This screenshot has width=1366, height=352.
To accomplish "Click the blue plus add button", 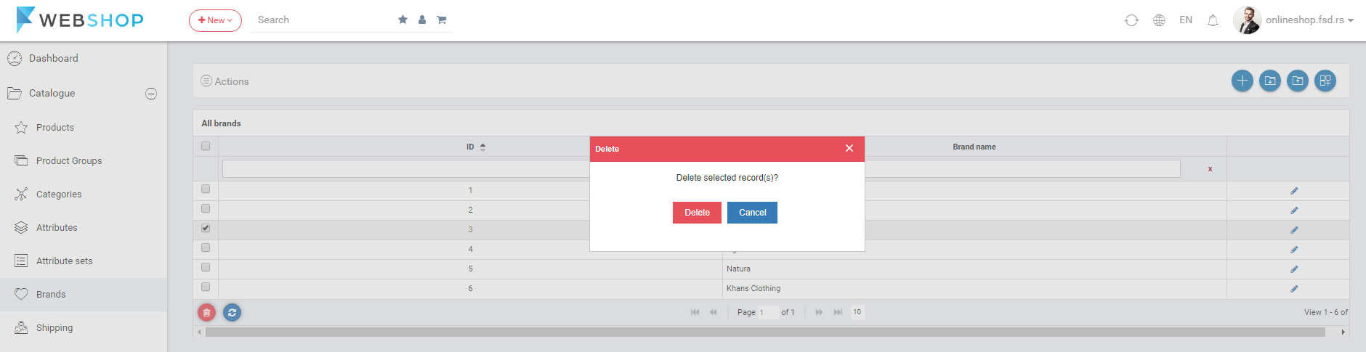I will tap(1242, 81).
